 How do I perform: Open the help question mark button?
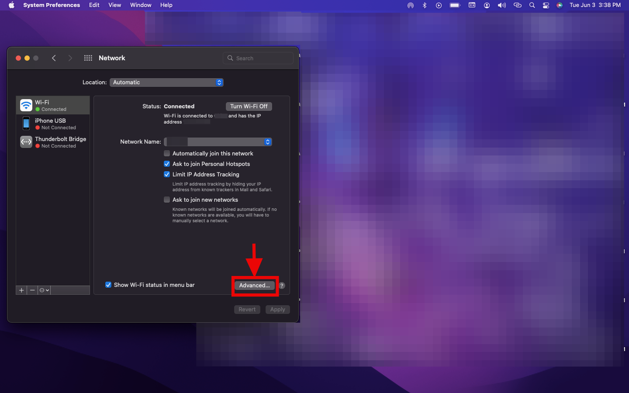282,286
